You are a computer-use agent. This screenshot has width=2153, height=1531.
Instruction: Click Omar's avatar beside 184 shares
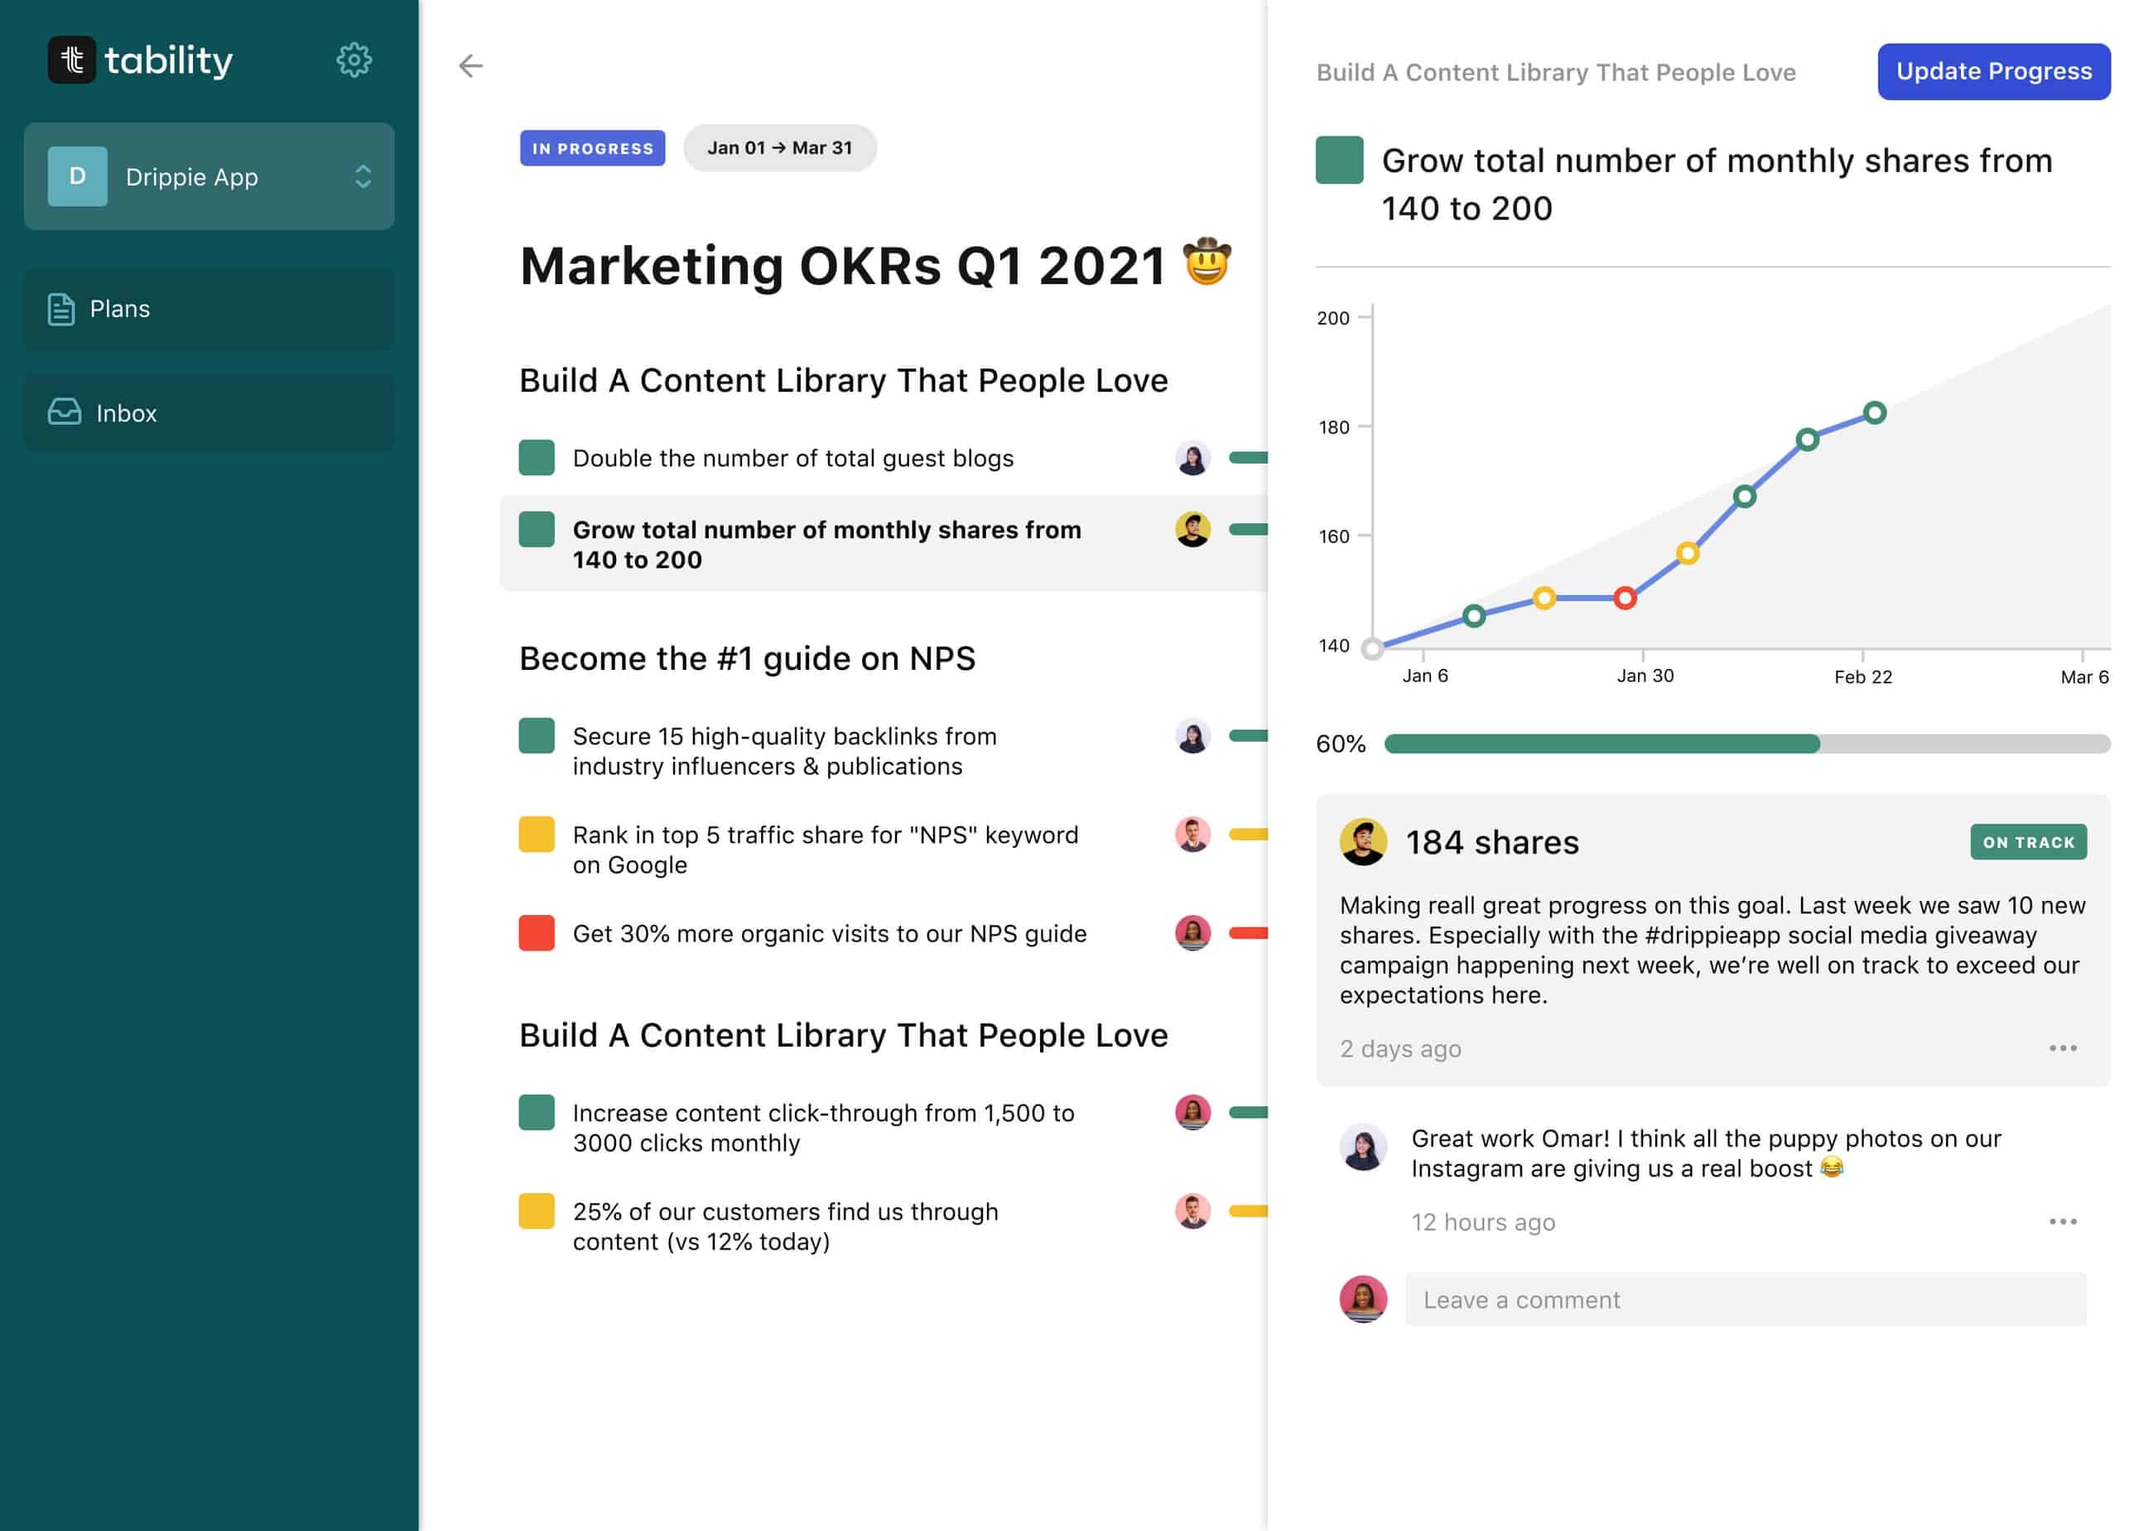tap(1362, 842)
